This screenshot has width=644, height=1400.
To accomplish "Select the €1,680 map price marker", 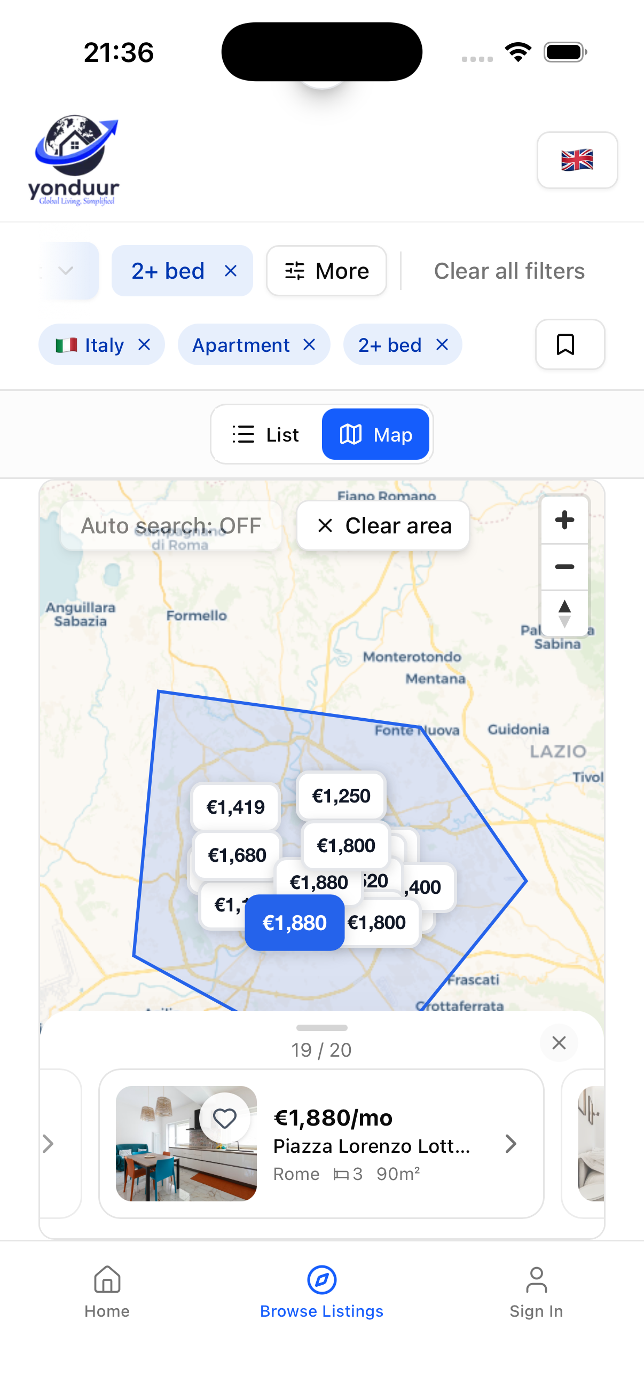I will click(x=237, y=855).
